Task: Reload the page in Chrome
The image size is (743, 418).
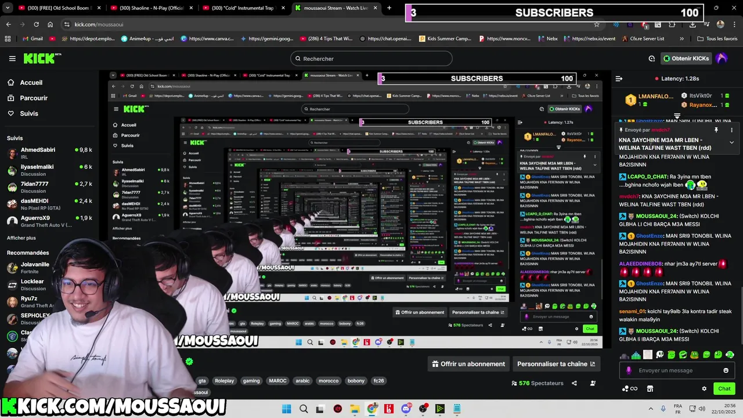Action: click(36, 24)
